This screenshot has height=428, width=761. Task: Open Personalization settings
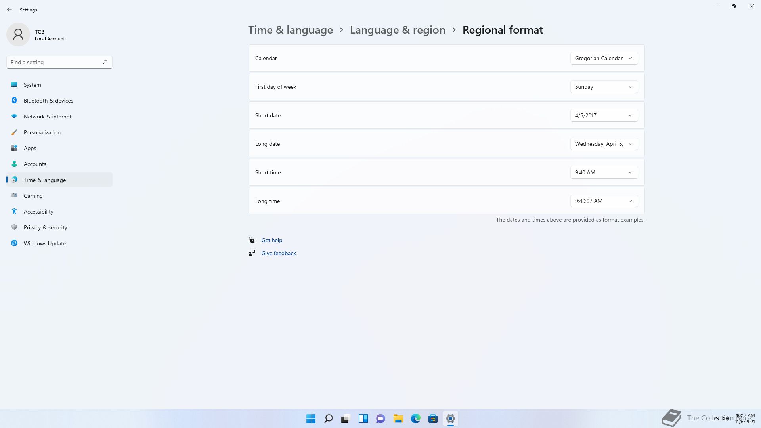tap(59, 132)
